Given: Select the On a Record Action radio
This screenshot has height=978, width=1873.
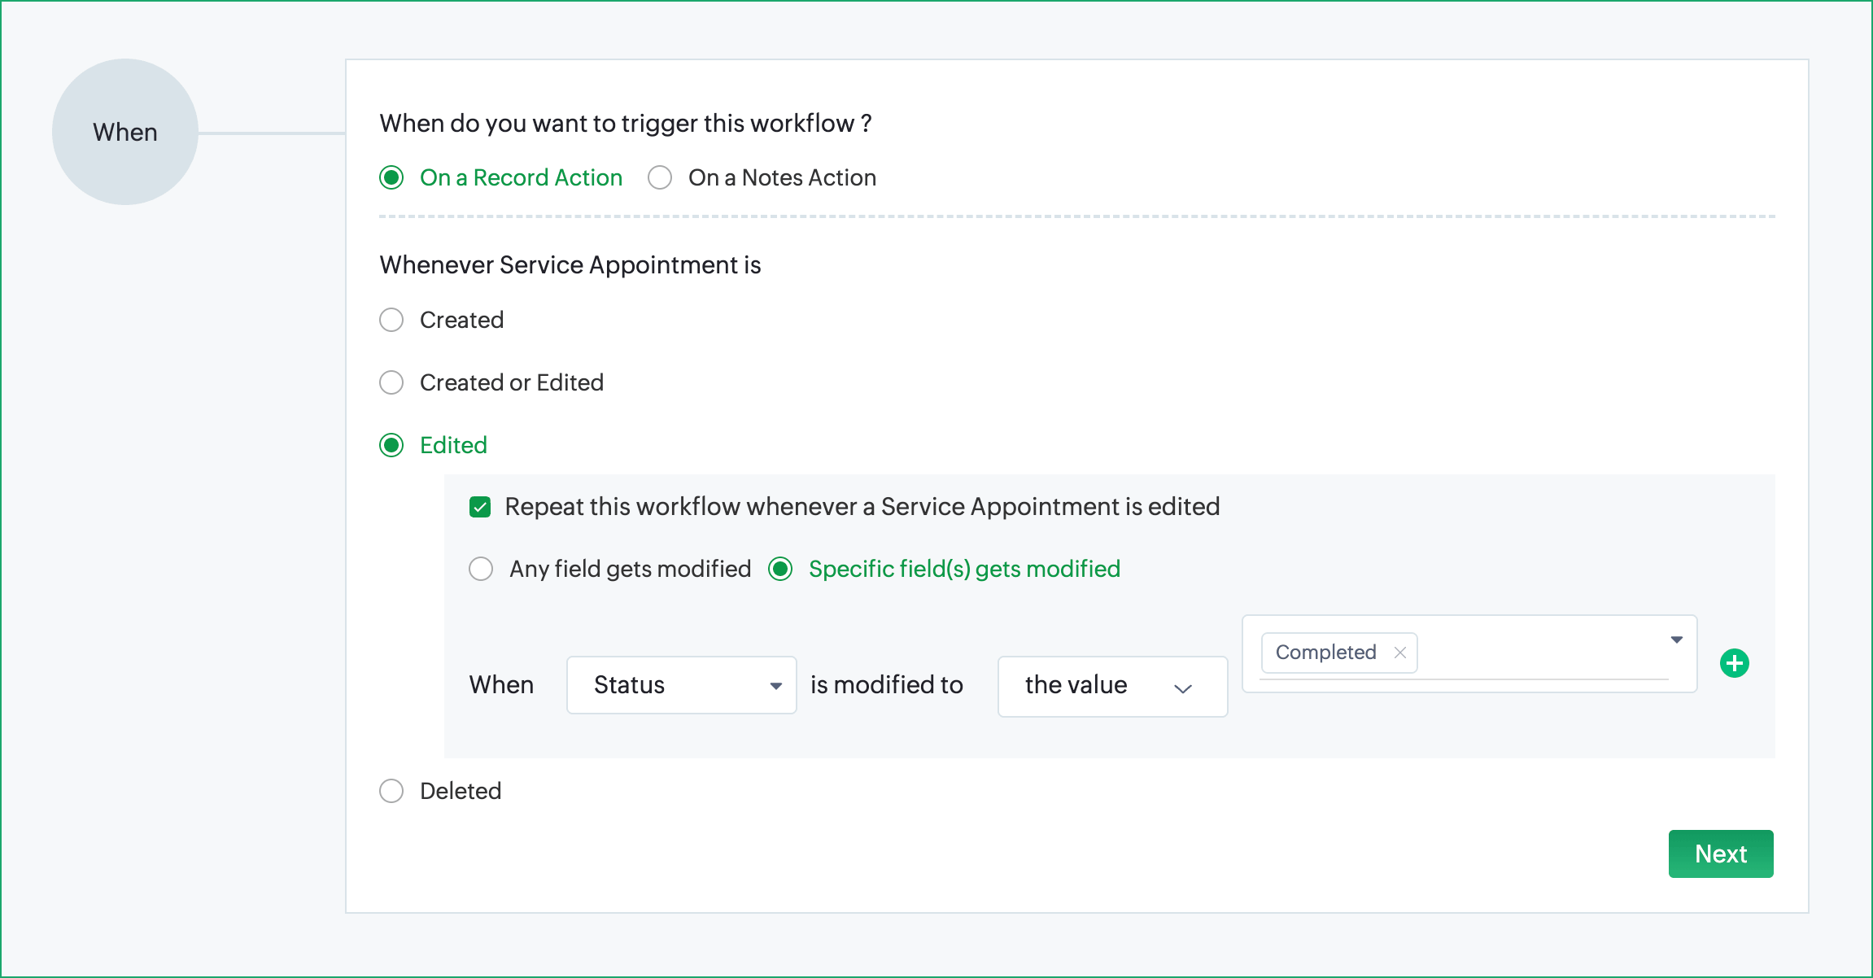Looking at the screenshot, I should (391, 177).
